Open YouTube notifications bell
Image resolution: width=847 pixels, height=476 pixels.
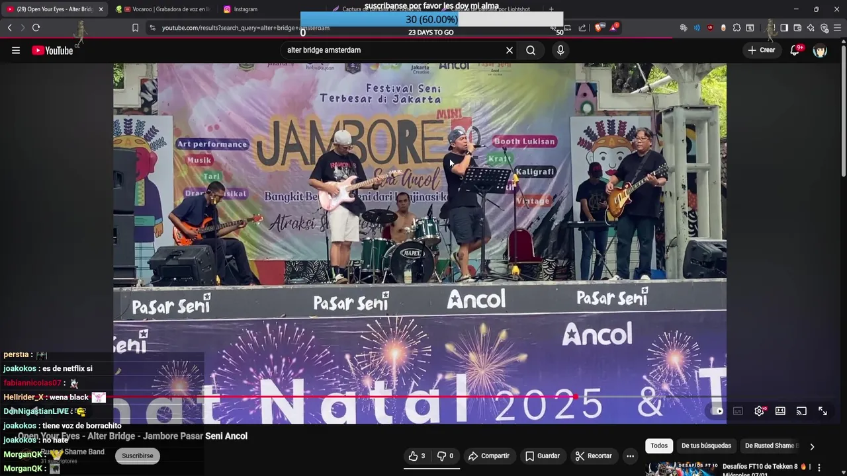795,50
